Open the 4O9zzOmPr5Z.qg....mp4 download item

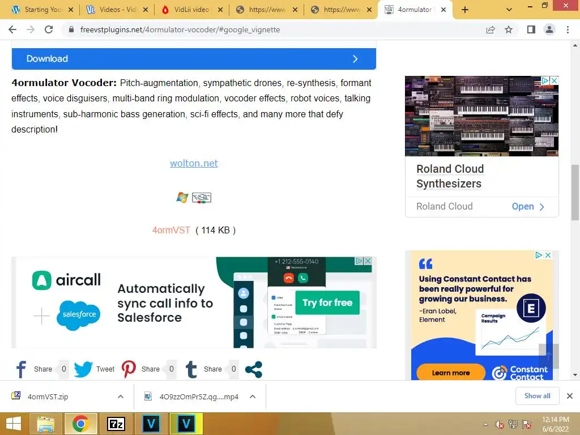191,396
